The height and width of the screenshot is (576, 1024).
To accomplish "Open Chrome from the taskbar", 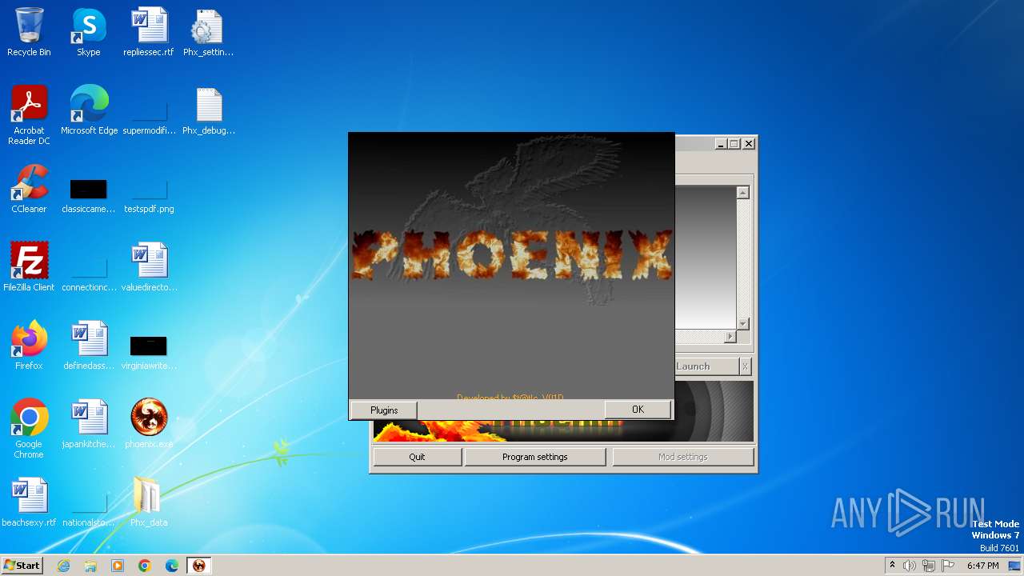I will tap(145, 566).
